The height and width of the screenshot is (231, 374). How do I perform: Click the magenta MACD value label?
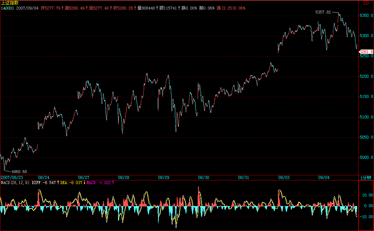pyautogui.click(x=100, y=182)
